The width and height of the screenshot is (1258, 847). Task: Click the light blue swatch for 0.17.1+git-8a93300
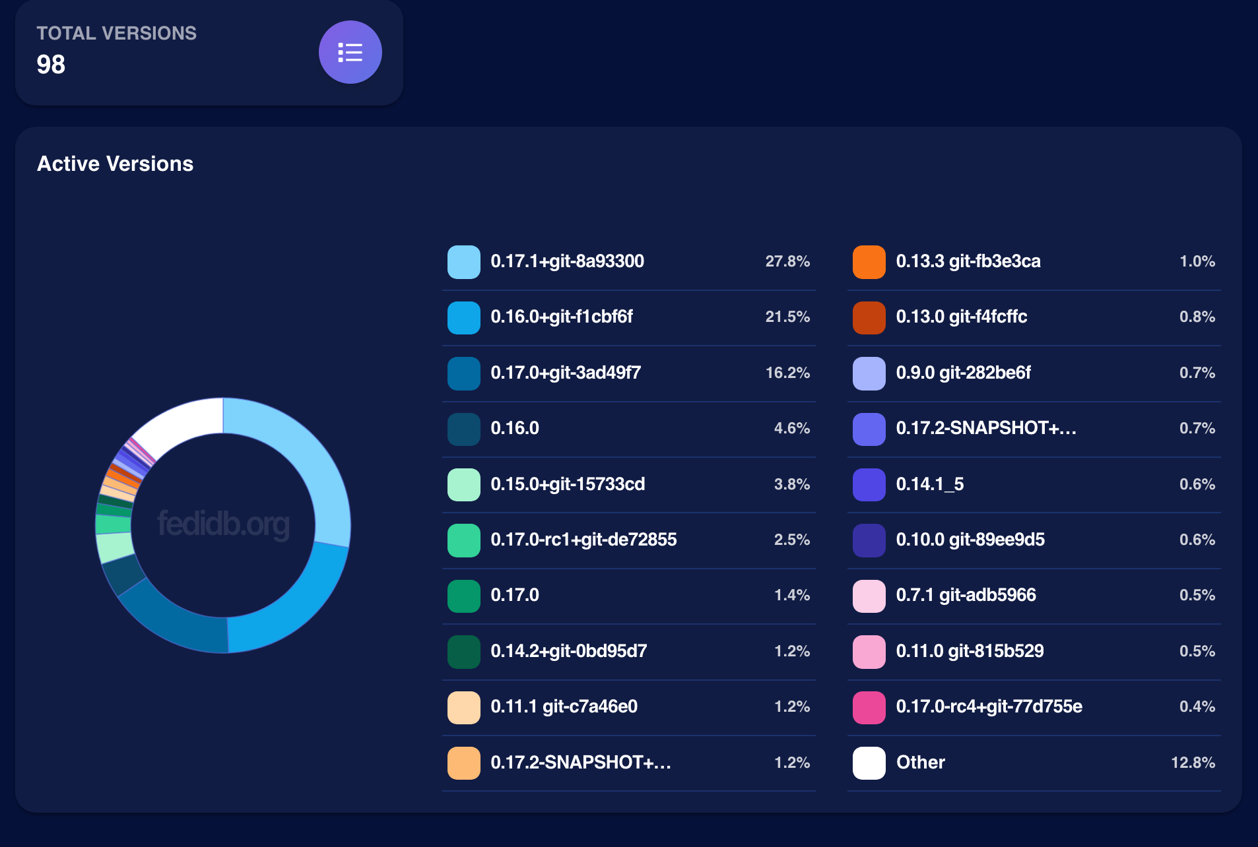[x=463, y=262]
